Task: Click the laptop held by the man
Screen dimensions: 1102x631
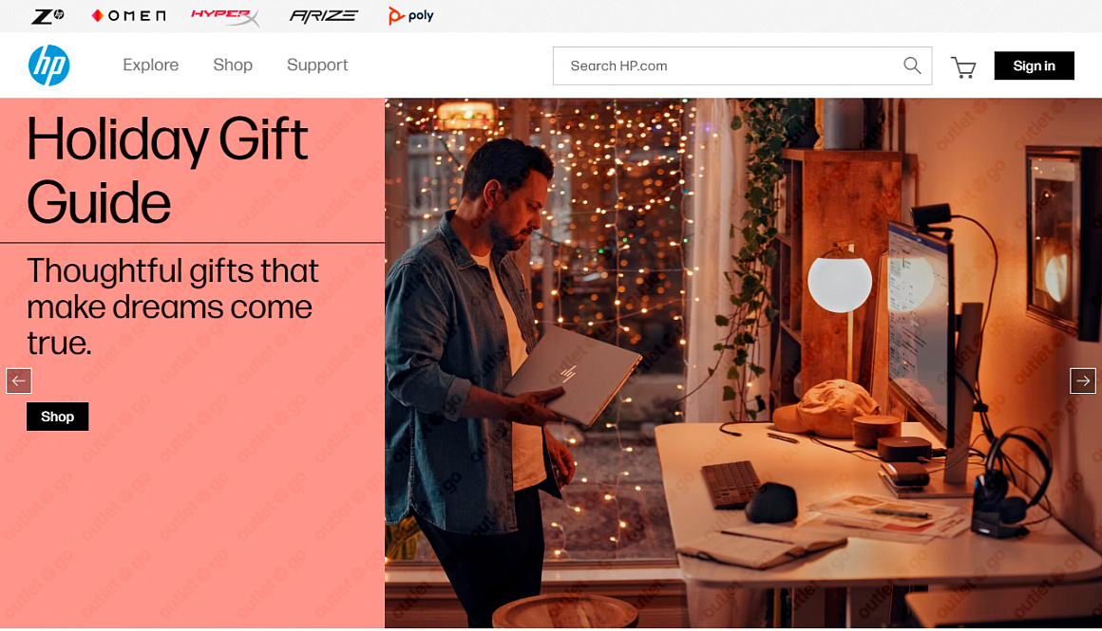Action: tap(572, 374)
